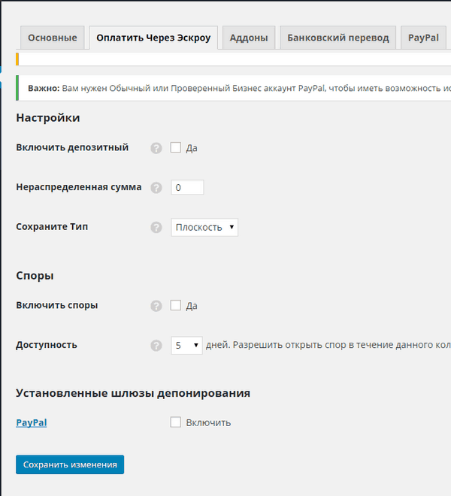
Task: Click help icon beside Включить депозитный
Action: [156, 148]
